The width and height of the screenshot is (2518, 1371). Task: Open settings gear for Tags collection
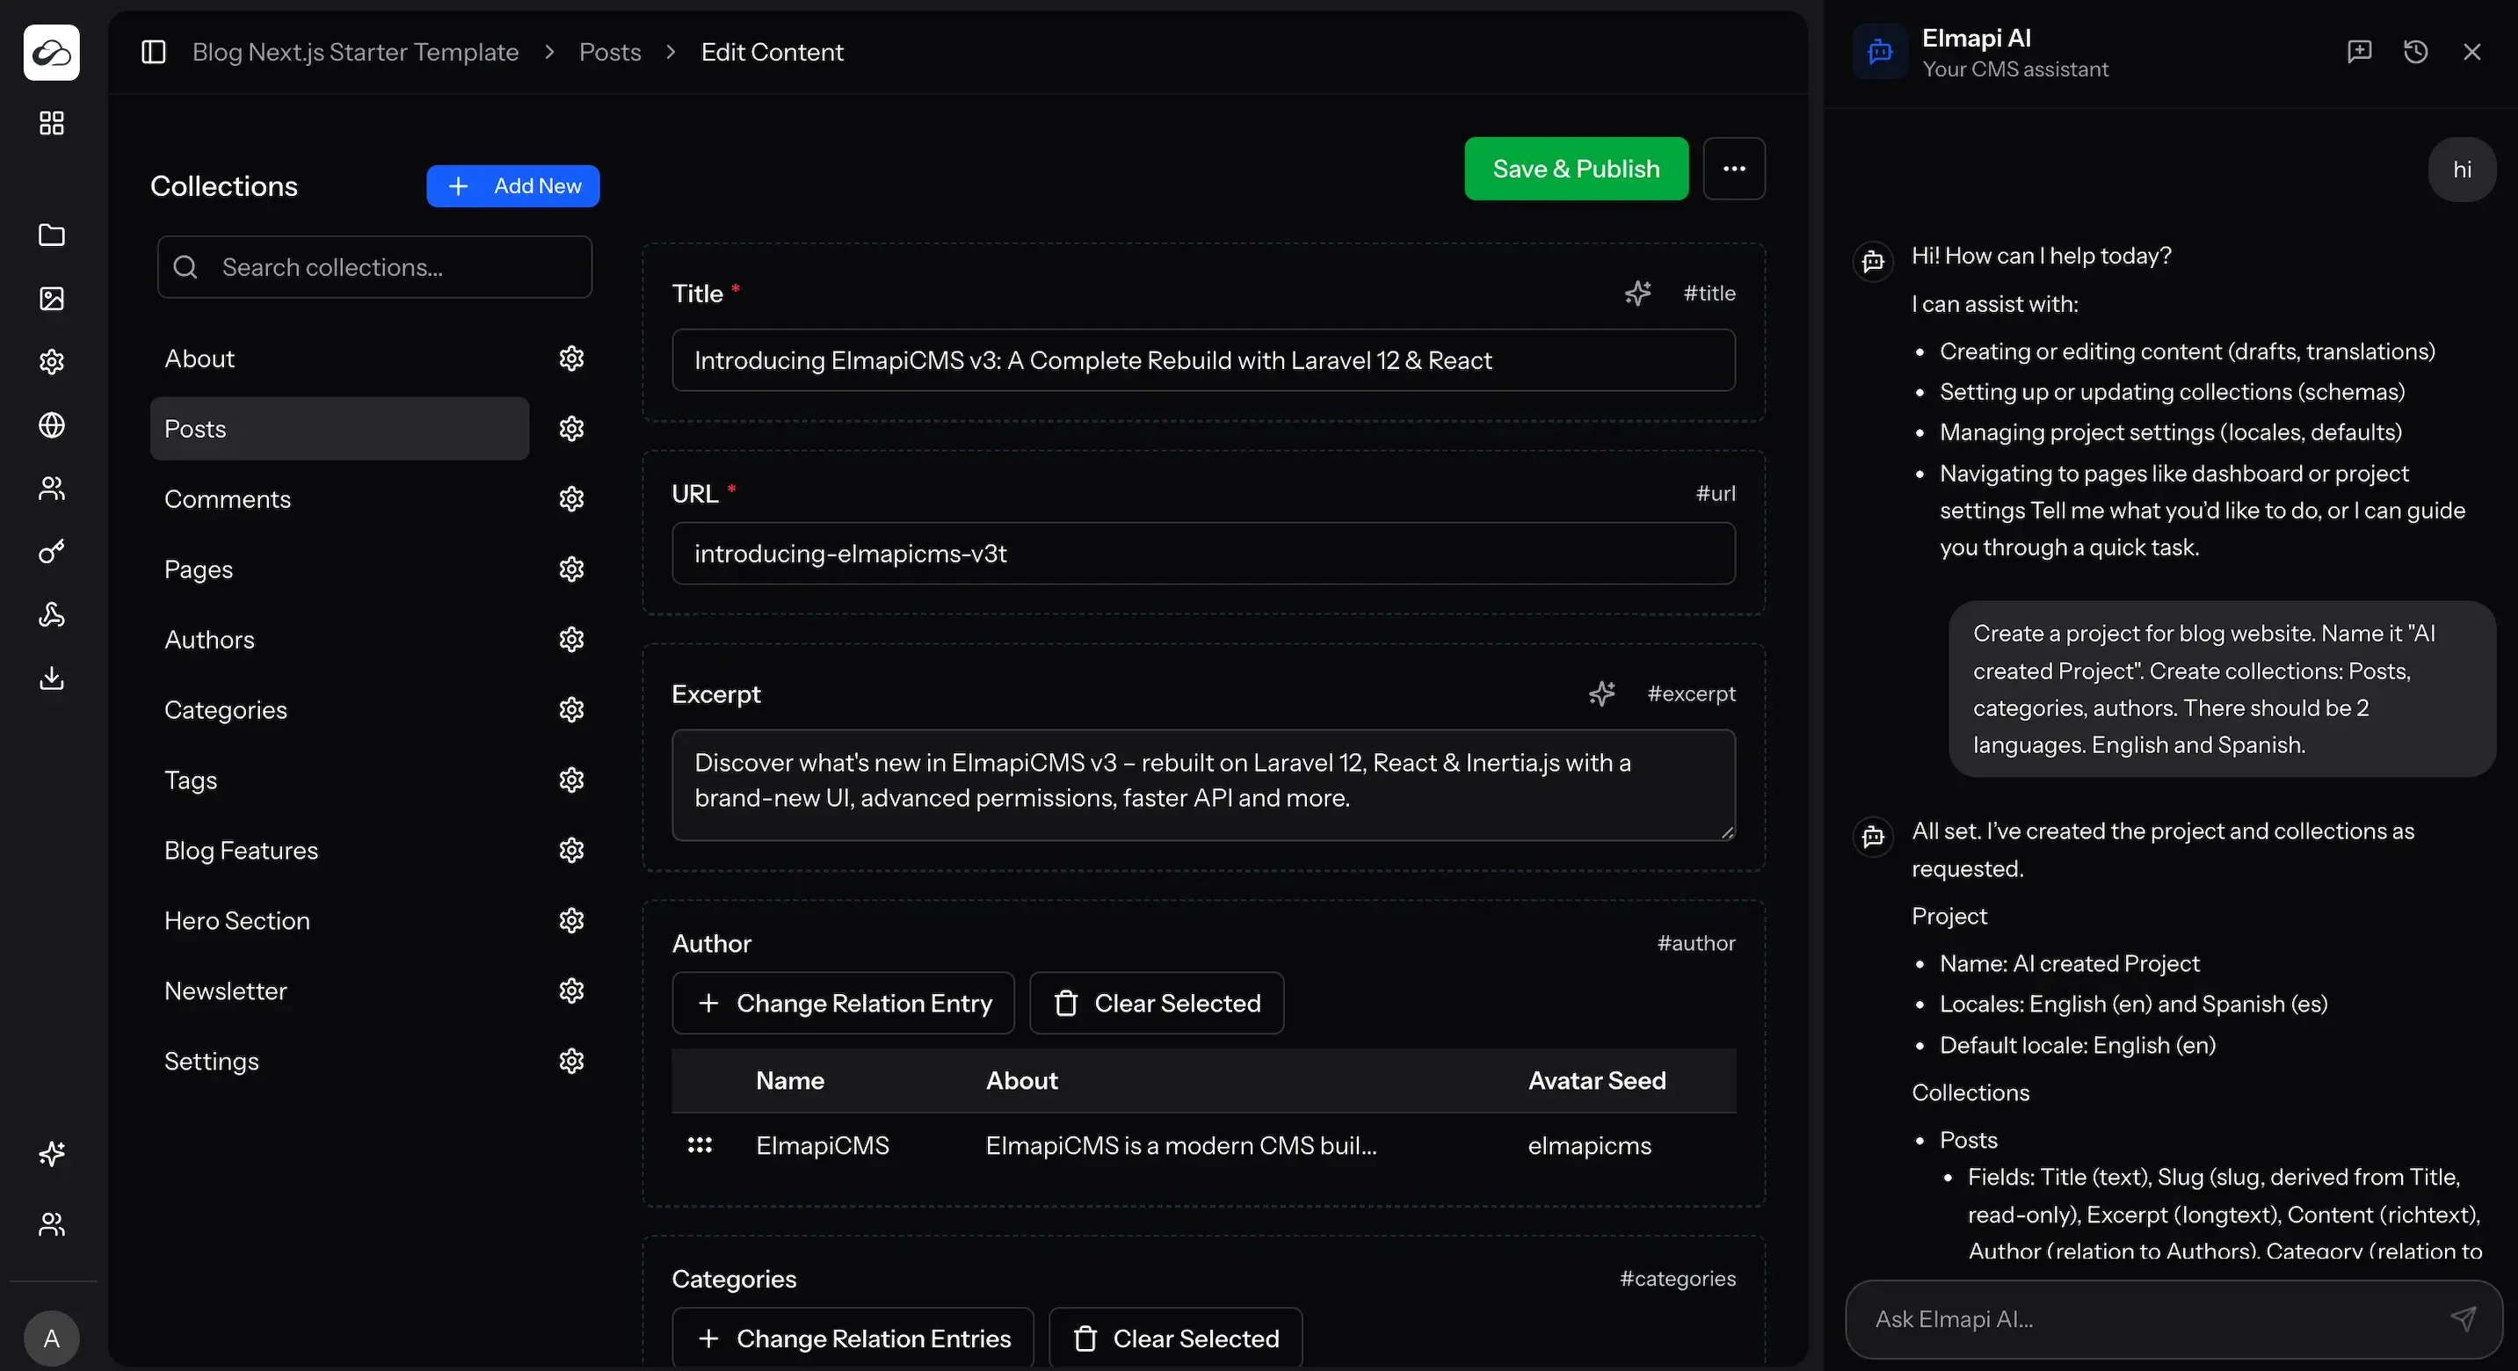(572, 780)
